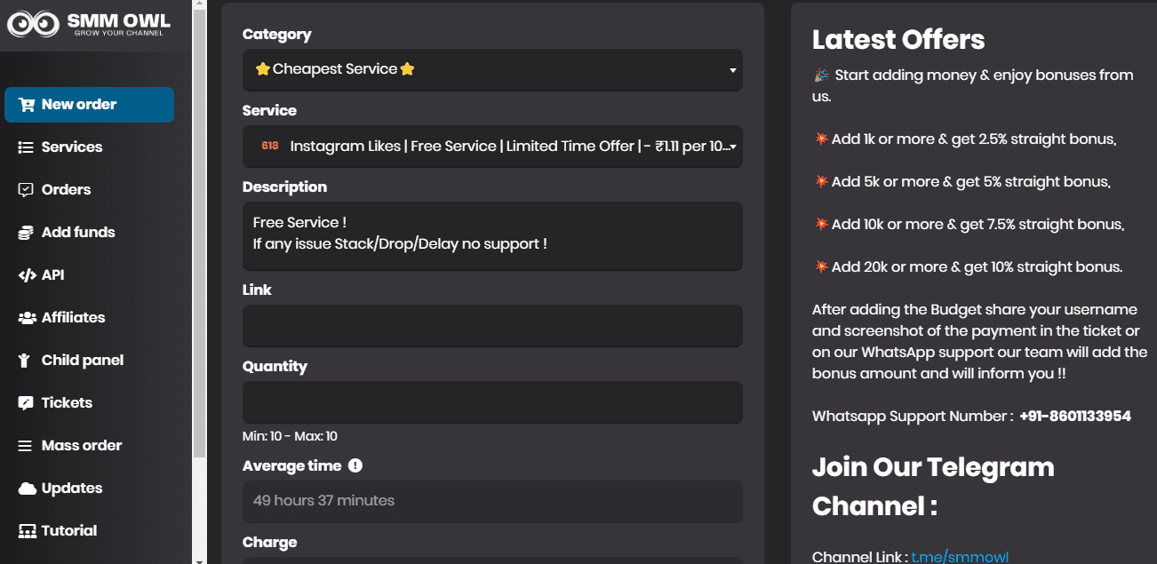
Task: Click the Orders checklist icon
Action: coord(26,190)
